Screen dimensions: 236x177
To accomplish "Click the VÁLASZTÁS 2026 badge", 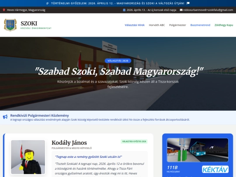I will 118,61.
